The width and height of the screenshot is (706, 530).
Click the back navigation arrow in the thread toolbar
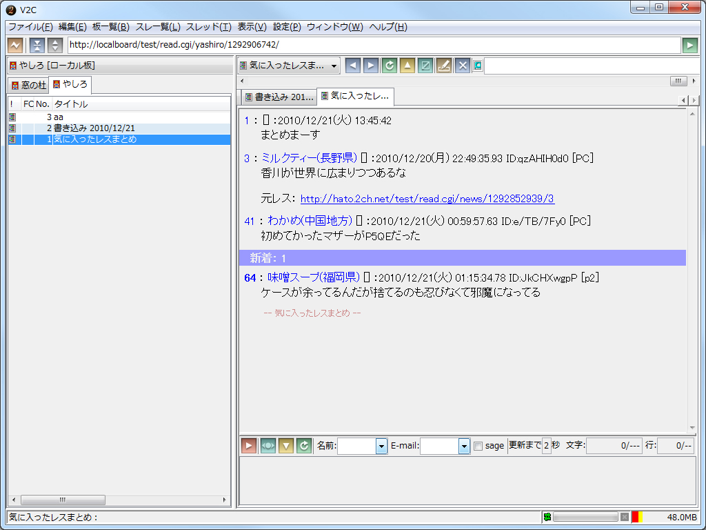[x=353, y=65]
